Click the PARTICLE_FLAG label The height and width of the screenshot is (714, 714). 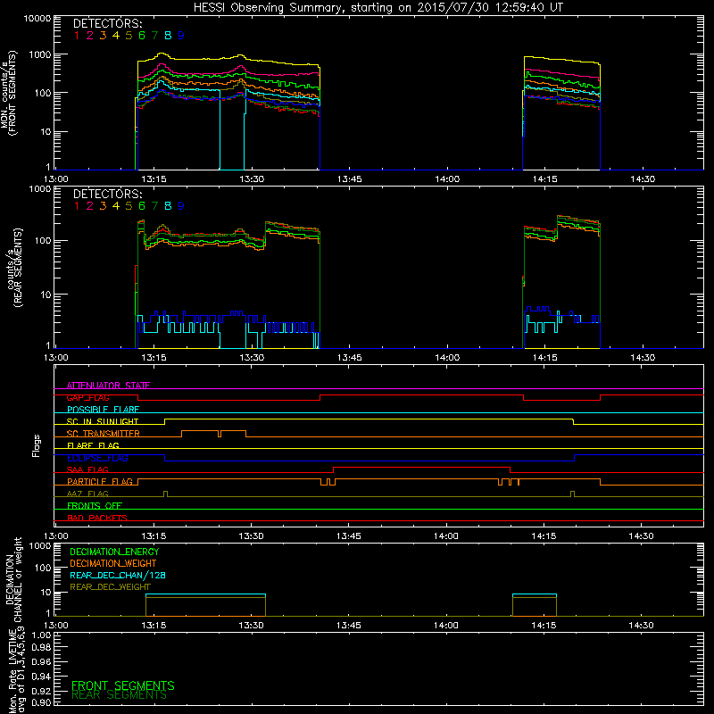100,482
